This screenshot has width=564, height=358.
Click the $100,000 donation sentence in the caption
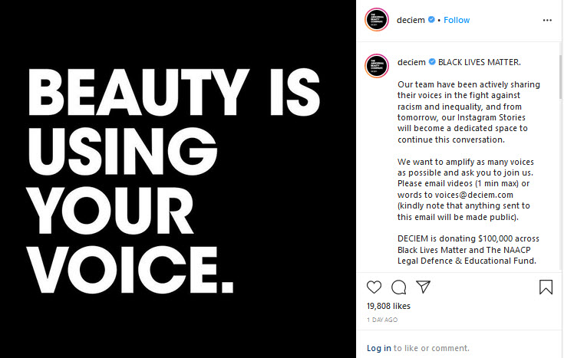pyautogui.click(x=468, y=249)
